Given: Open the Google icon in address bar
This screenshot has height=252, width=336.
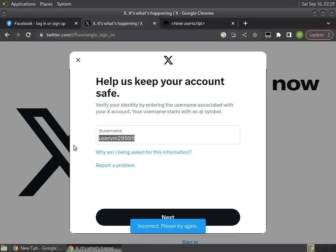Looking at the screenshot, I should [223, 35].
